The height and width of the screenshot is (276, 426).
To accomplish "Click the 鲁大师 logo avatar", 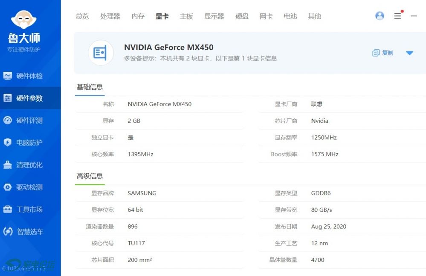I will click(23, 20).
